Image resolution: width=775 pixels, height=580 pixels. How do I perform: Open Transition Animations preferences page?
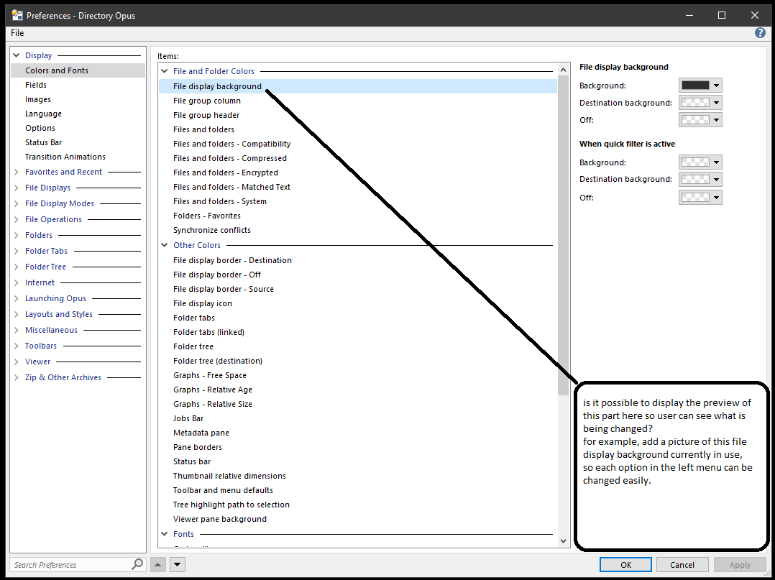(x=65, y=157)
